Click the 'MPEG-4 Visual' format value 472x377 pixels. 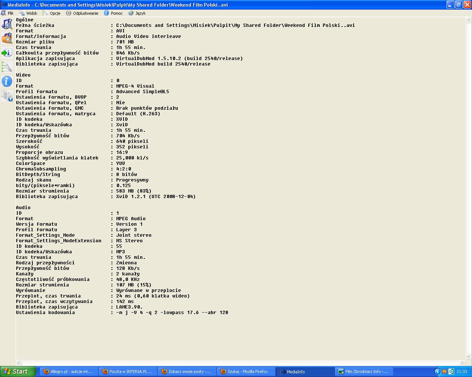(135, 86)
